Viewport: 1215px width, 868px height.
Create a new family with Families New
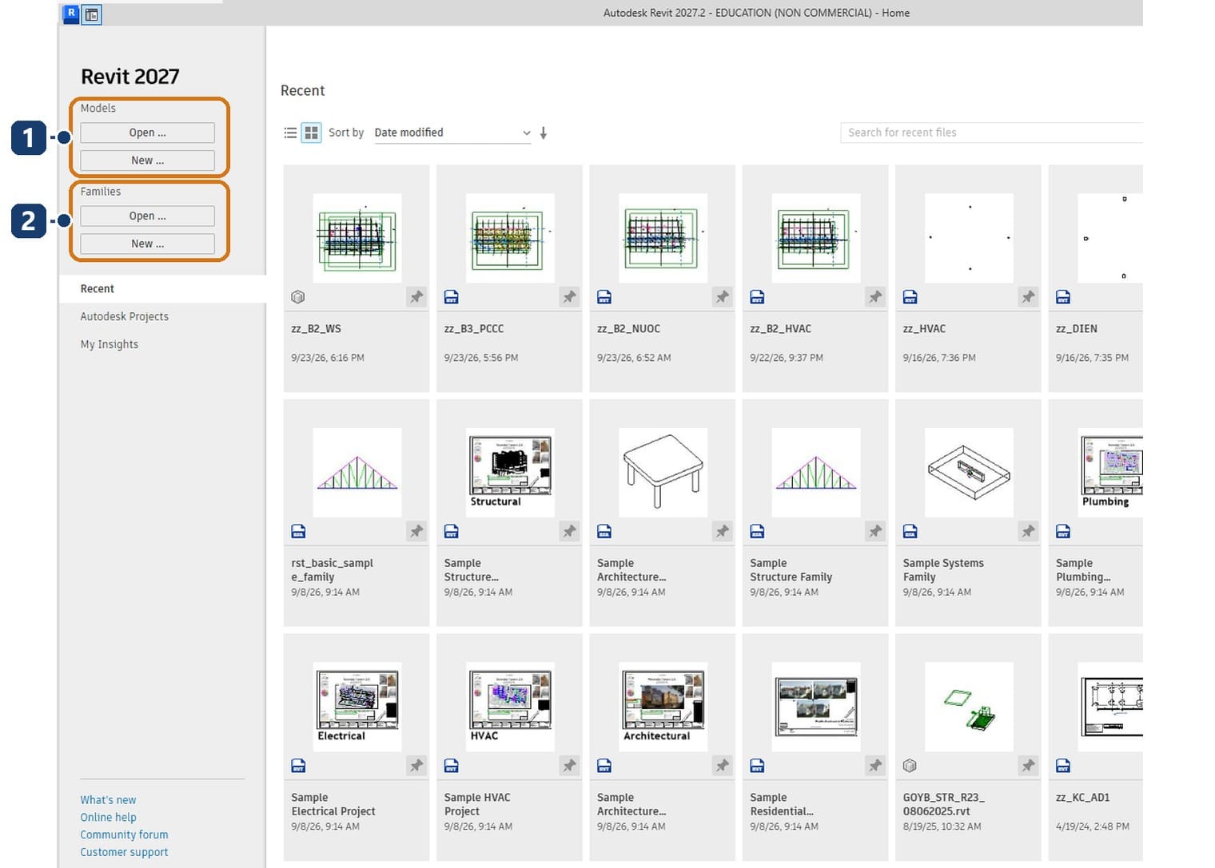[x=148, y=244]
